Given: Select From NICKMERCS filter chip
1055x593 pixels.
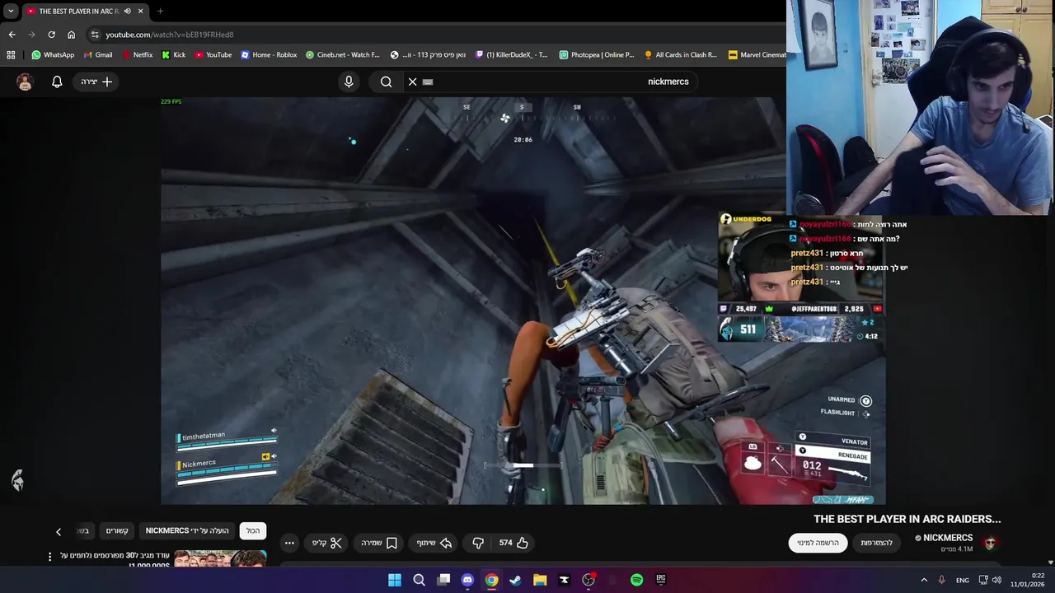Looking at the screenshot, I should tap(187, 530).
